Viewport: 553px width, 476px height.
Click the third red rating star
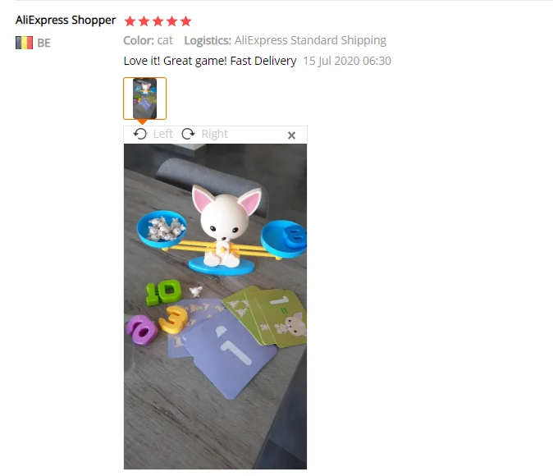(158, 21)
